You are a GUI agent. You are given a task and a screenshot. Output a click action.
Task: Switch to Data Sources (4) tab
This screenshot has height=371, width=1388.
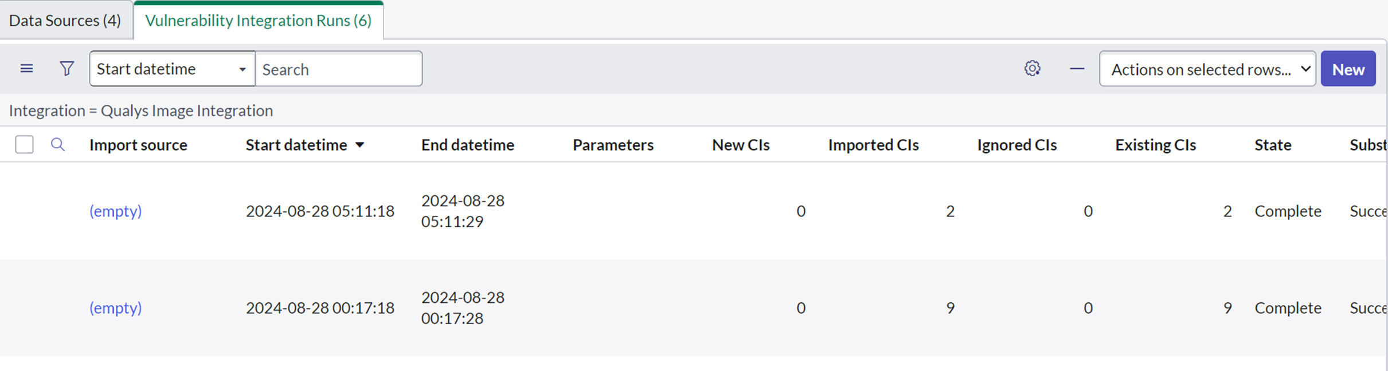[65, 21]
